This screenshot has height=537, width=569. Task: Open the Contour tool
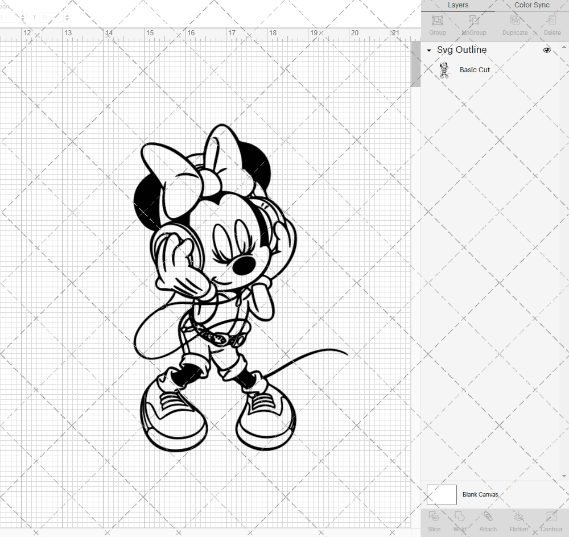pyautogui.click(x=551, y=521)
